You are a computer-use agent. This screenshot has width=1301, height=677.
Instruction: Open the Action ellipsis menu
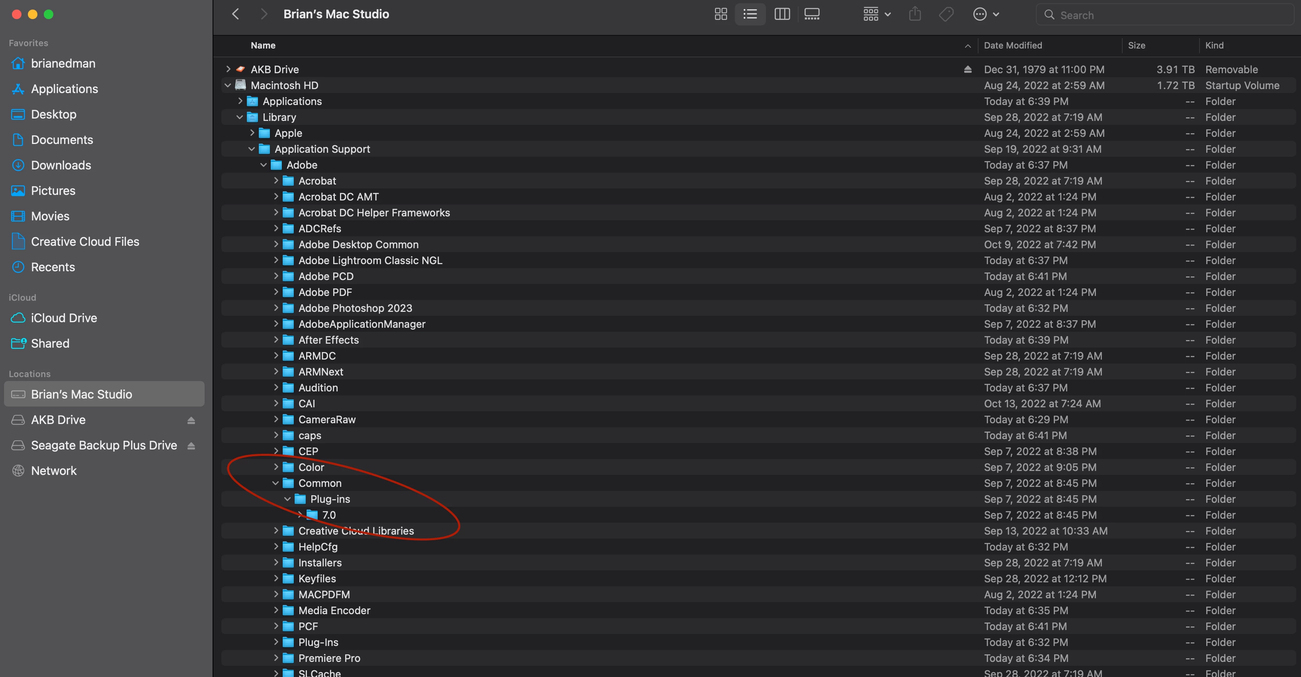click(x=985, y=14)
